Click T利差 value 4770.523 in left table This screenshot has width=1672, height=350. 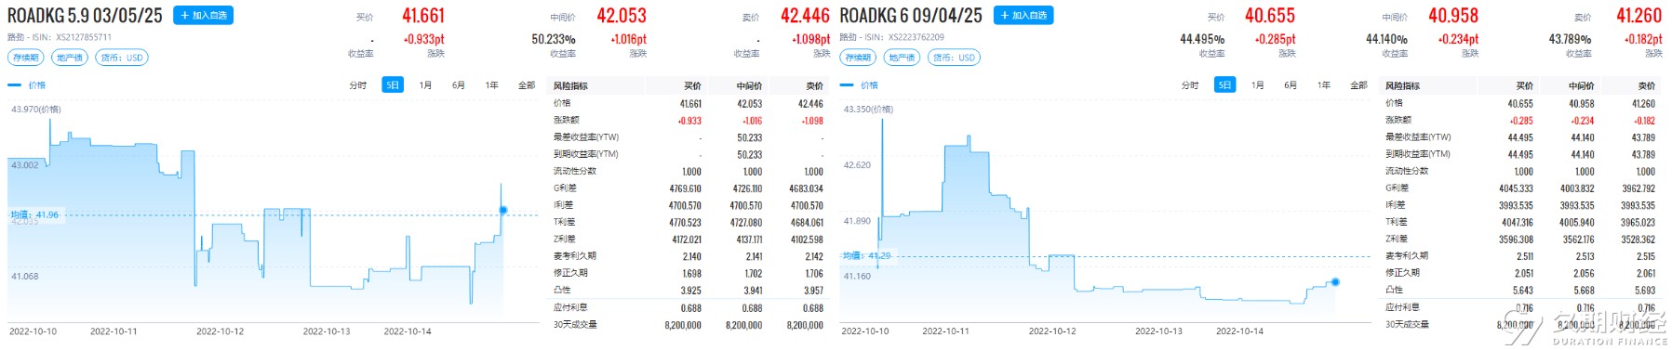click(685, 223)
